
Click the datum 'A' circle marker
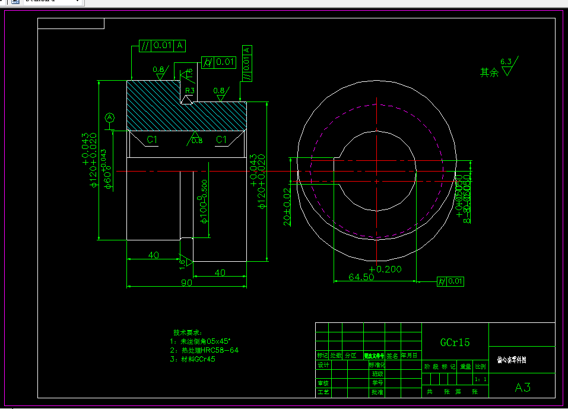coord(110,118)
